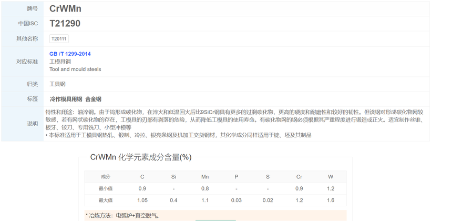Click the 对应标准 row label
This screenshot has height=221, width=452.
tap(27, 62)
